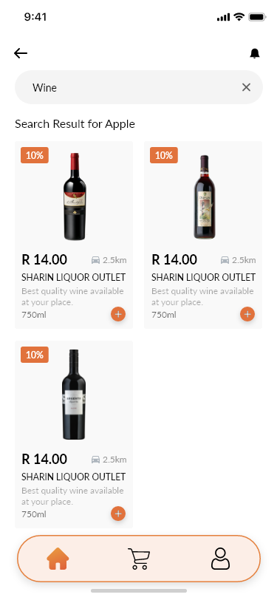Tap the car distance icon on first card
This screenshot has width=277, height=600.
(95, 260)
